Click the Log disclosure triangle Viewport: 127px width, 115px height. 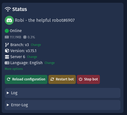point(8,93)
